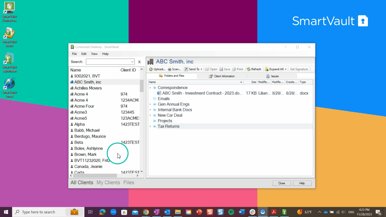Open the Edit menu

click(x=84, y=54)
